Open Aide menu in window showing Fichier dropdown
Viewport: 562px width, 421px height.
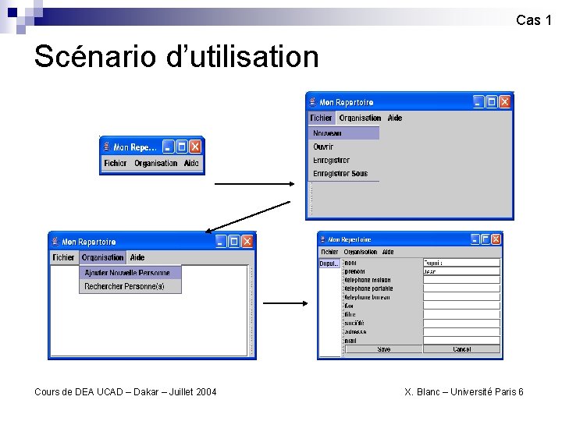[x=395, y=118]
